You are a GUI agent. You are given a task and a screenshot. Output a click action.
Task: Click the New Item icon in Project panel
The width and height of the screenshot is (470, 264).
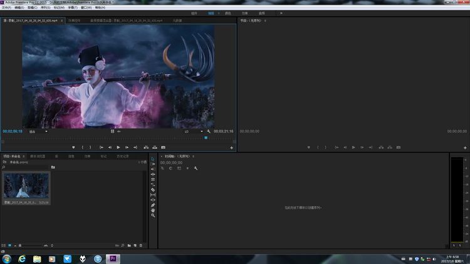pyautogui.click(x=135, y=245)
